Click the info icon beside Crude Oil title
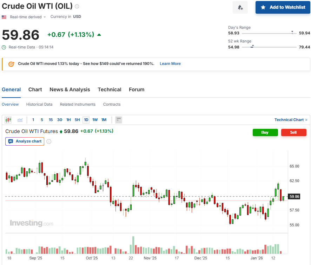 click(77, 6)
